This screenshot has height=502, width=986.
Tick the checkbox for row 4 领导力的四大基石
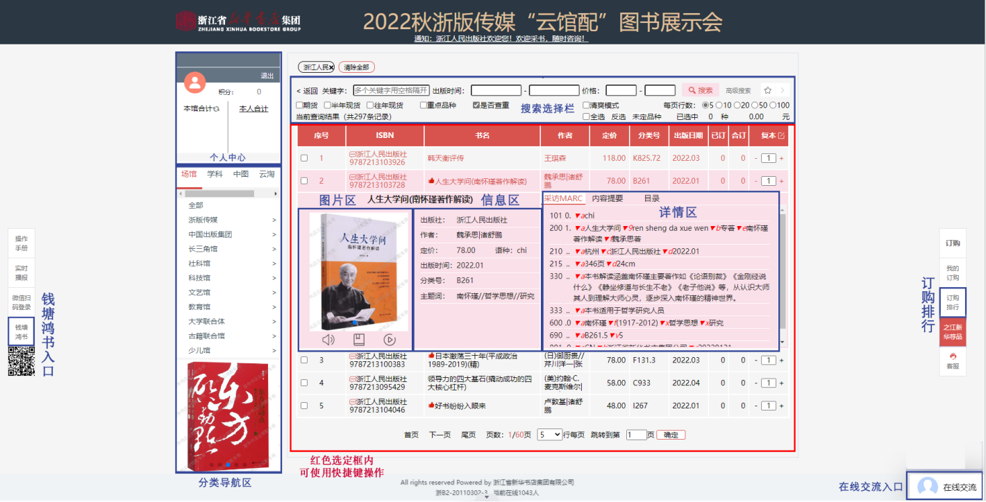[304, 383]
